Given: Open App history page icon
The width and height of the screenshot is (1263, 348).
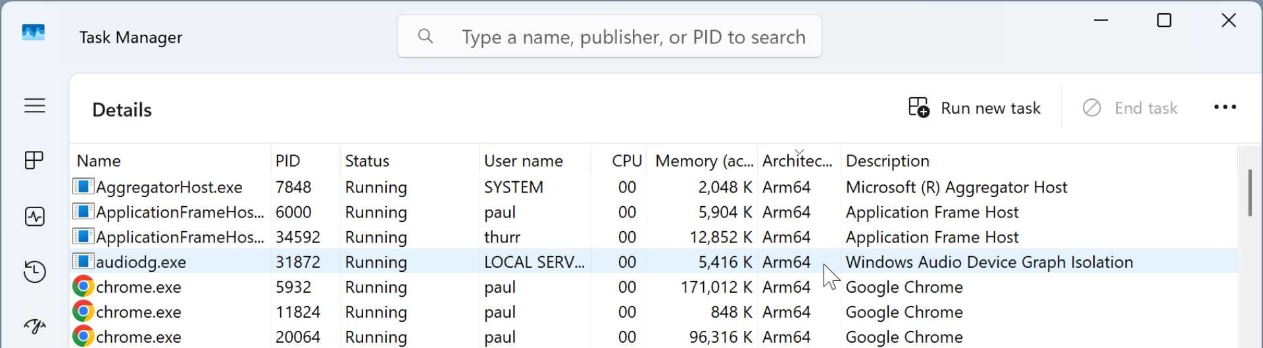Looking at the screenshot, I should 34,272.
